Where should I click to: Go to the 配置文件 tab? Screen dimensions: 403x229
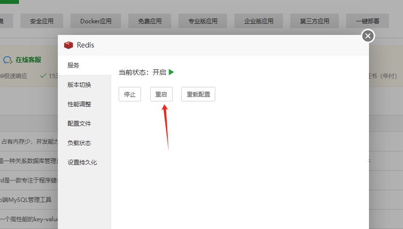click(79, 124)
